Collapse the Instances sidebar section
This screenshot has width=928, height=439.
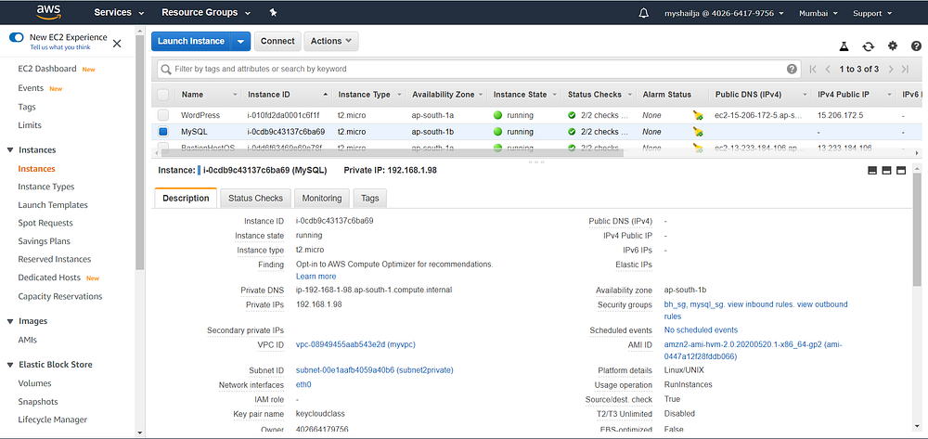pos(10,150)
